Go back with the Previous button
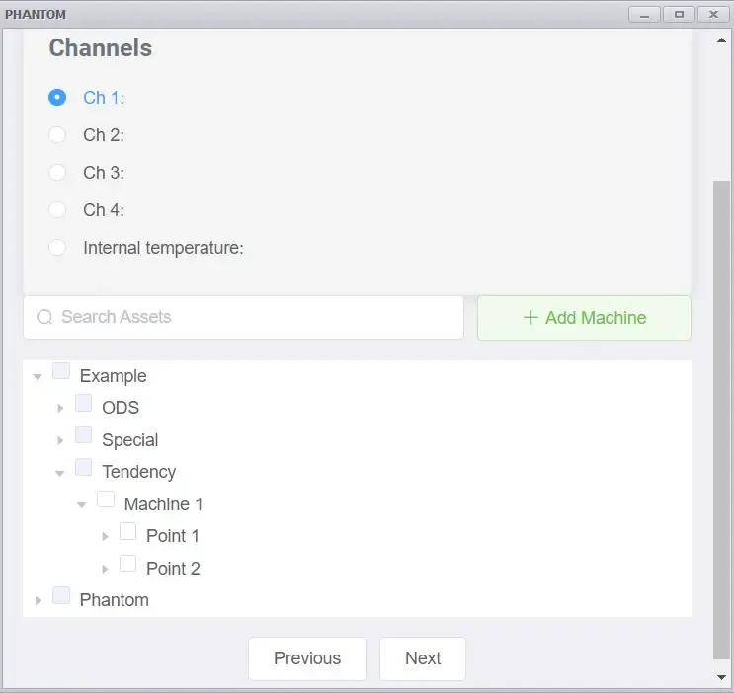This screenshot has width=734, height=693. click(307, 658)
